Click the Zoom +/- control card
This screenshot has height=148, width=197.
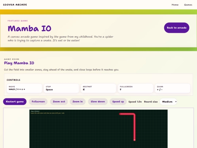173,88
